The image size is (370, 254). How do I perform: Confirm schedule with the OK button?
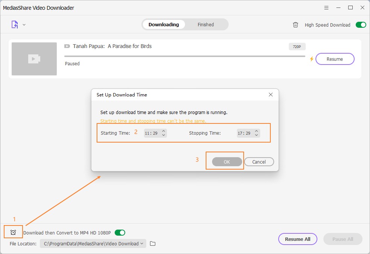tap(227, 162)
